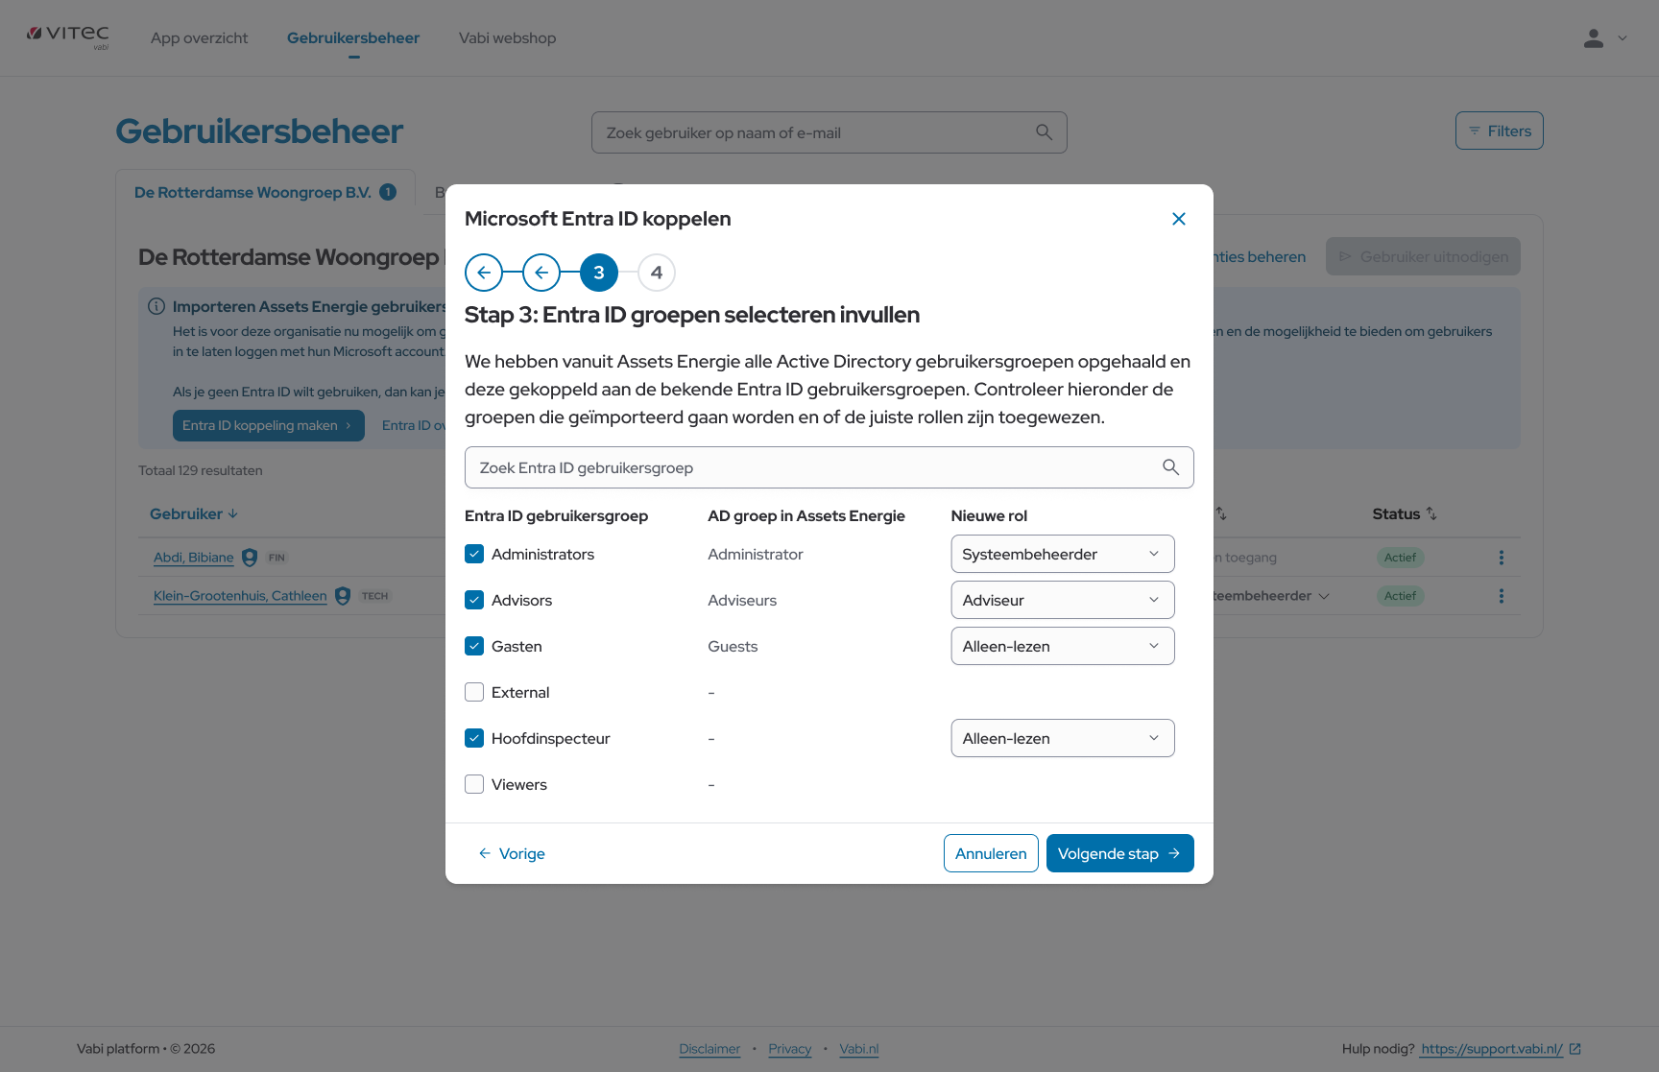Click the search icon in Entra ID group field
The image size is (1659, 1072).
[1170, 467]
